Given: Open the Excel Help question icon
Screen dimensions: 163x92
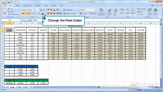Looking at the screenshot, I should [x=152, y=5].
